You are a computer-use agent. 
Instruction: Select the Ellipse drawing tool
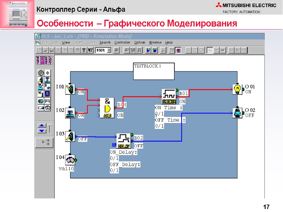pos(201,50)
